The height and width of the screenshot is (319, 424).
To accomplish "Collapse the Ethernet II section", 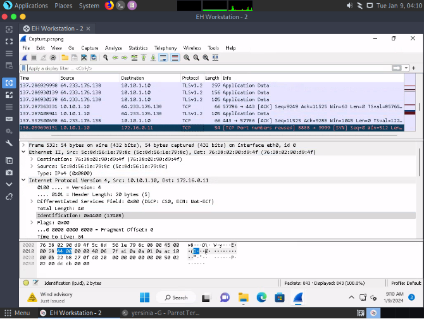I will 24,152.
